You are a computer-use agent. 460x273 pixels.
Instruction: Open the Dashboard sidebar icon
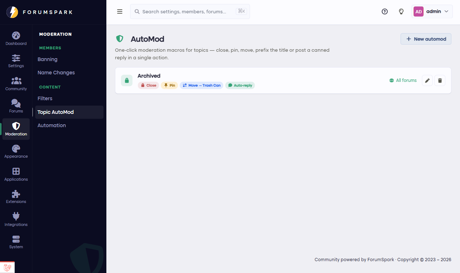tap(16, 35)
